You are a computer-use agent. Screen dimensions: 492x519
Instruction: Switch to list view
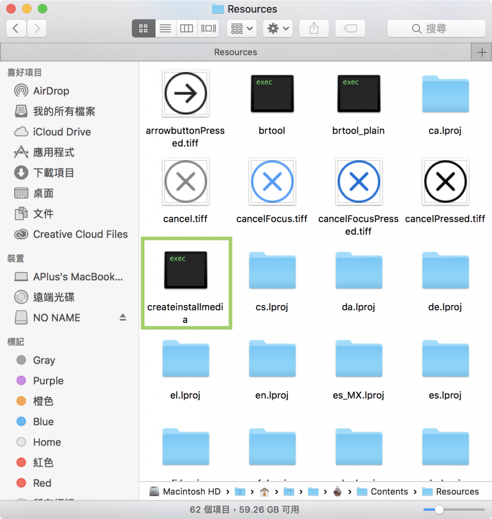tap(165, 28)
